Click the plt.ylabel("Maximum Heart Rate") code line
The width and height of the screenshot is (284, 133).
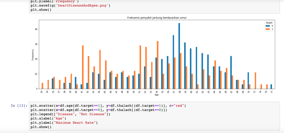pos(64,123)
